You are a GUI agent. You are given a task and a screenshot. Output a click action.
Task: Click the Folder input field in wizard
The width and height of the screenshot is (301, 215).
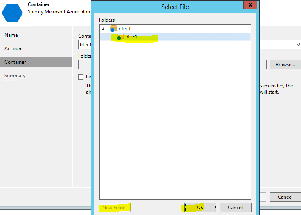(85, 65)
